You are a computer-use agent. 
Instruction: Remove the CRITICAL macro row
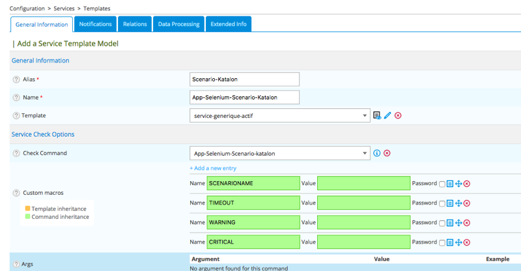tap(467, 242)
